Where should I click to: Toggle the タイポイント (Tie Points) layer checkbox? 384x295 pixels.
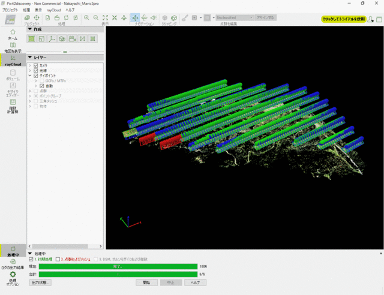coord(36,76)
